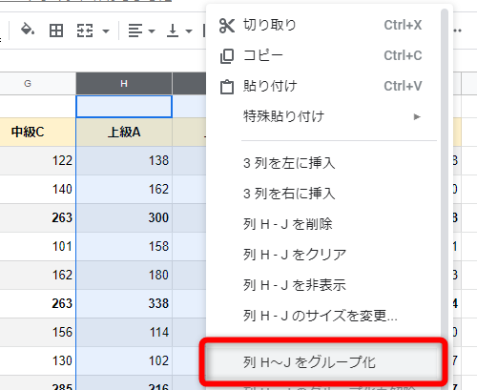The height and width of the screenshot is (390, 477).
Task: Click the Ctrl+V shortcut label
Action: (x=403, y=86)
